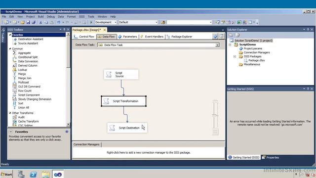
Task: Open the Project menu
Action: [30, 16]
